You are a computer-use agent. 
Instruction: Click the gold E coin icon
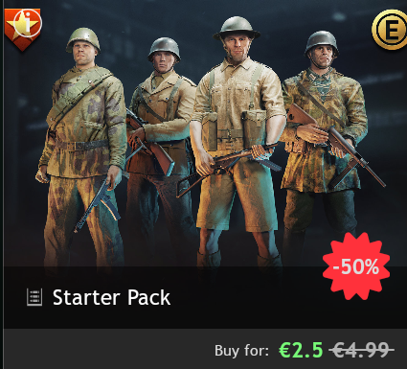click(390, 30)
